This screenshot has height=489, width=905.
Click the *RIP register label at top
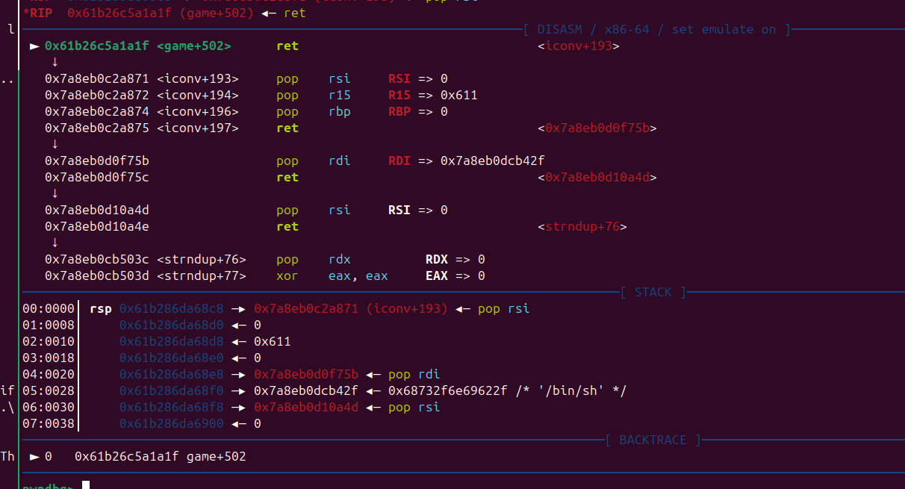[x=37, y=13]
